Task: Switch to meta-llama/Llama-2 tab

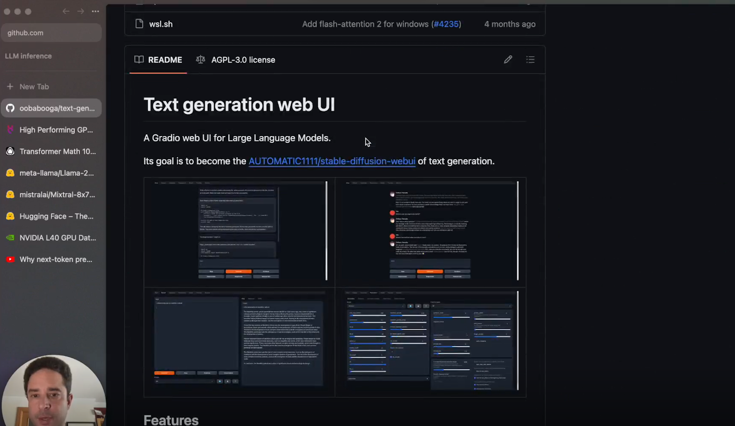Action: click(x=51, y=173)
